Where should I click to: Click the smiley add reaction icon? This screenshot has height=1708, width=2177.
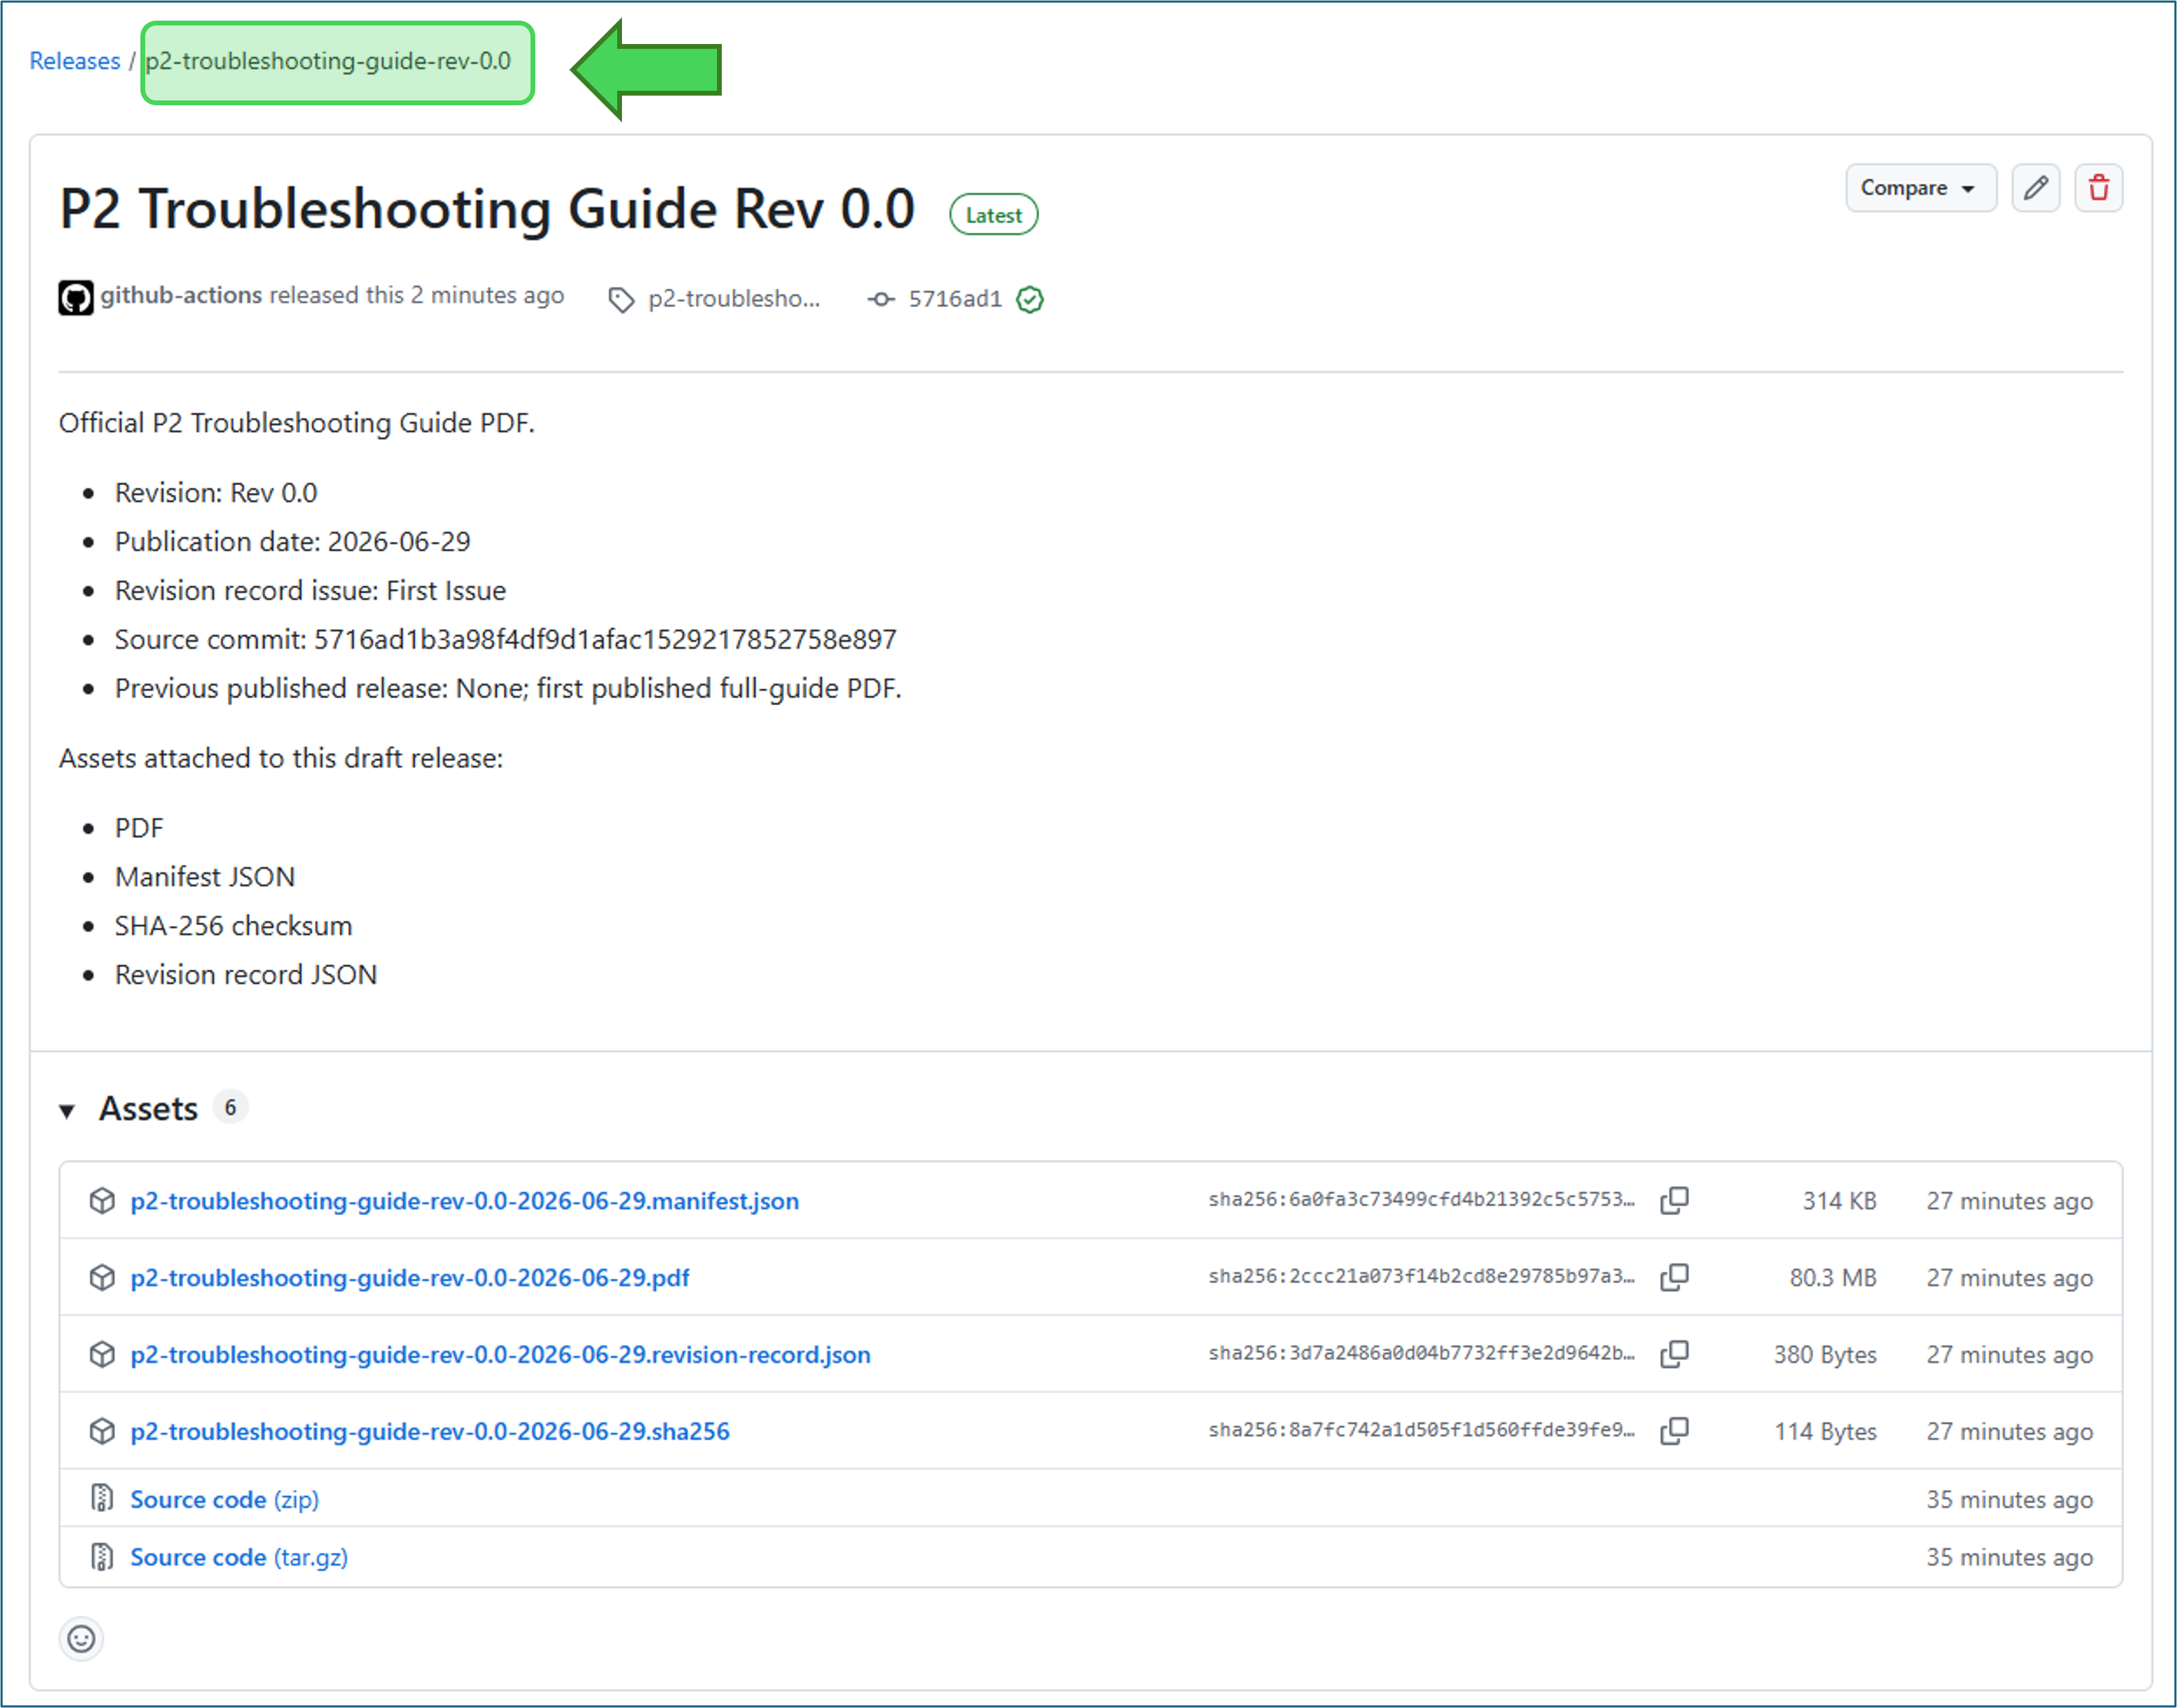pos(81,1638)
